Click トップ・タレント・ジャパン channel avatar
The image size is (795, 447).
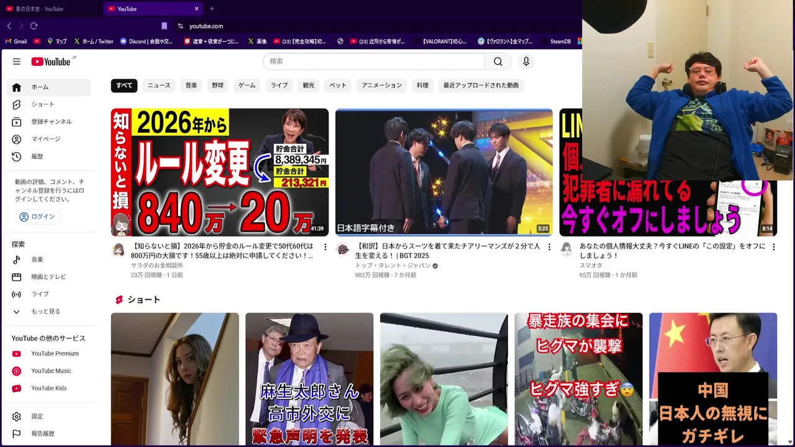point(343,250)
